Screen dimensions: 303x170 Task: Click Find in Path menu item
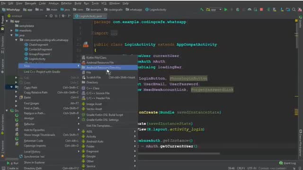click(49, 108)
